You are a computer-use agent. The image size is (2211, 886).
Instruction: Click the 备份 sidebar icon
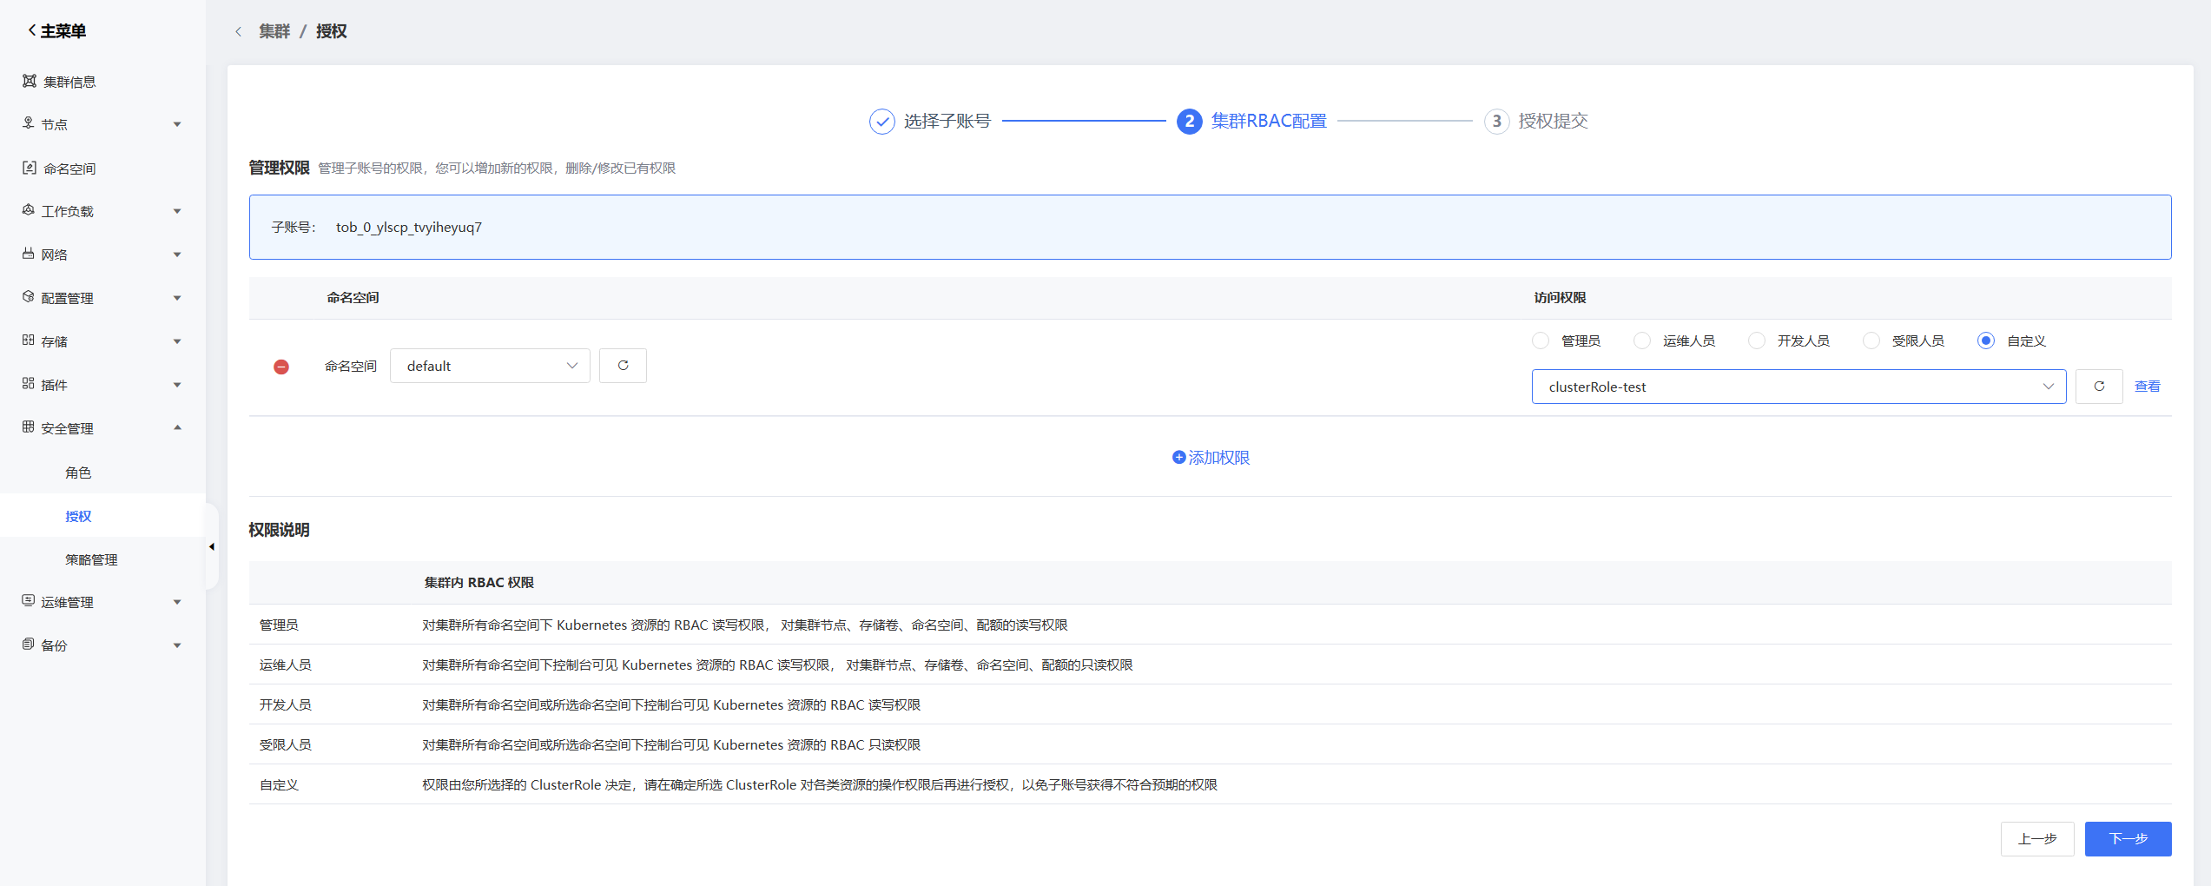29,645
